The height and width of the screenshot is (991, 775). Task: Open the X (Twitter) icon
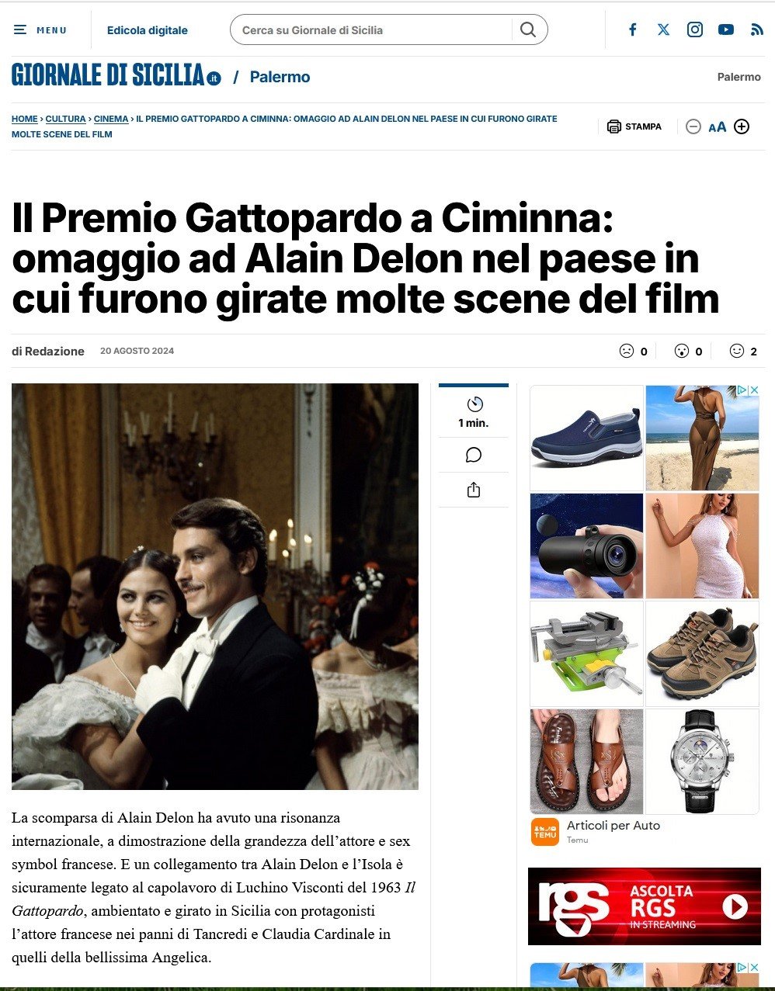pos(663,29)
